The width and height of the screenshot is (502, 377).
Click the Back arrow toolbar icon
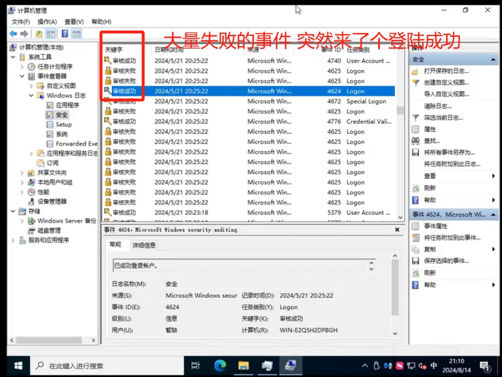tap(13, 33)
